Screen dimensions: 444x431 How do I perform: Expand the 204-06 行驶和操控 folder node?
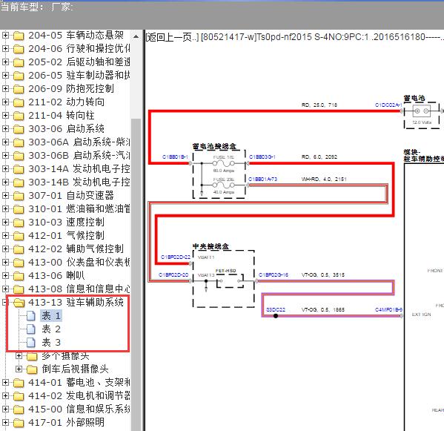(5, 49)
